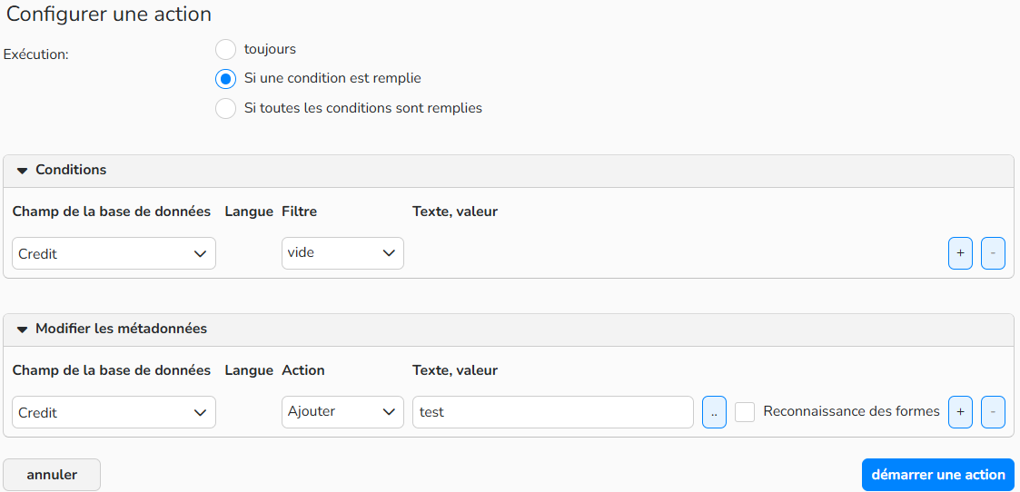This screenshot has width=1020, height=492.
Task: Add a new condition row with plus
Action: click(960, 253)
